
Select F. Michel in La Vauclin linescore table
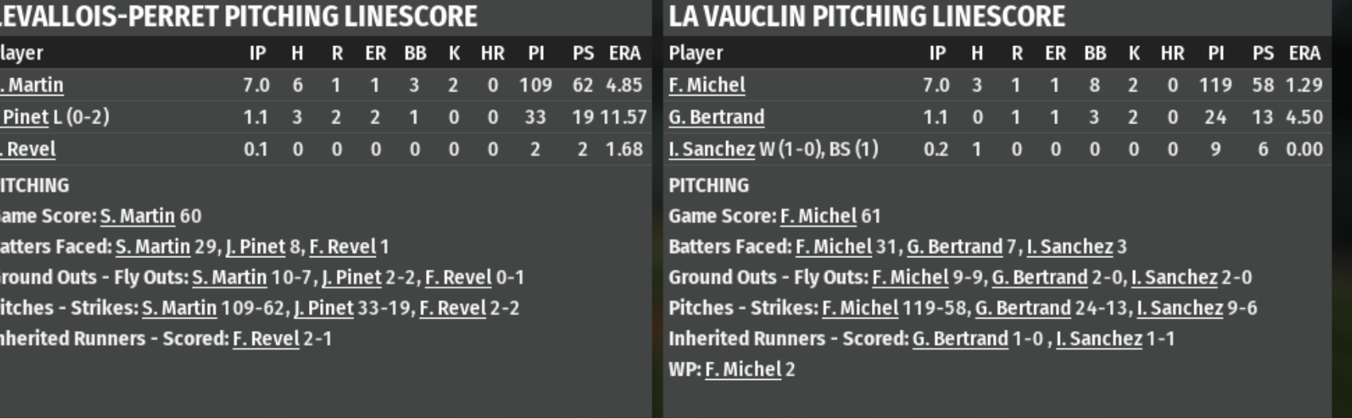click(x=707, y=85)
